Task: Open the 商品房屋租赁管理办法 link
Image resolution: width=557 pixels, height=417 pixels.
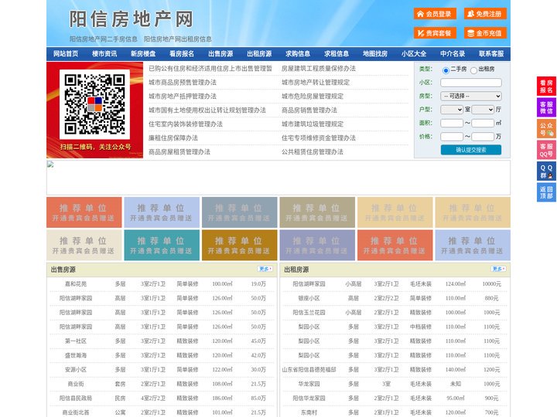Action: pos(179,152)
